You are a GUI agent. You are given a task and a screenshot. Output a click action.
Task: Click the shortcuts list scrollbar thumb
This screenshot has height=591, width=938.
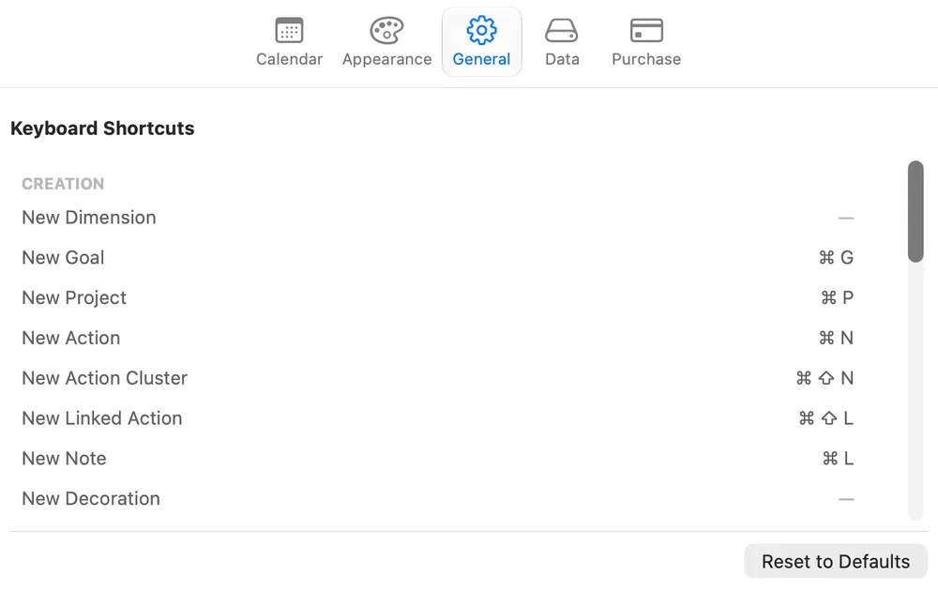coord(915,211)
